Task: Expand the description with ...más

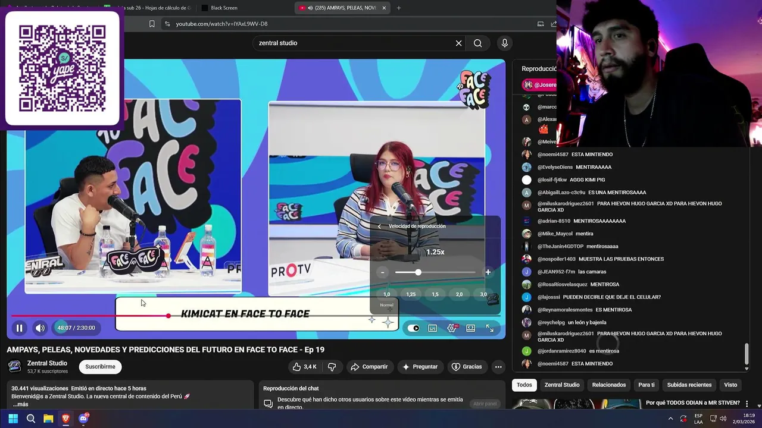Action: tap(20, 404)
